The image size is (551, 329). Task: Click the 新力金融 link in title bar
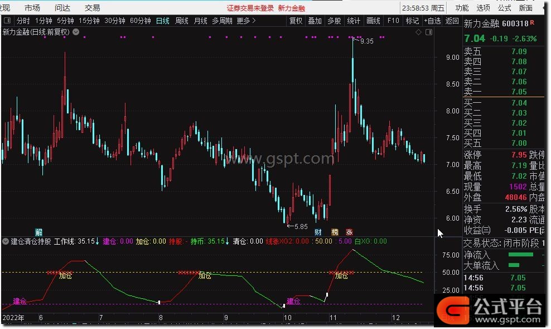[291, 8]
